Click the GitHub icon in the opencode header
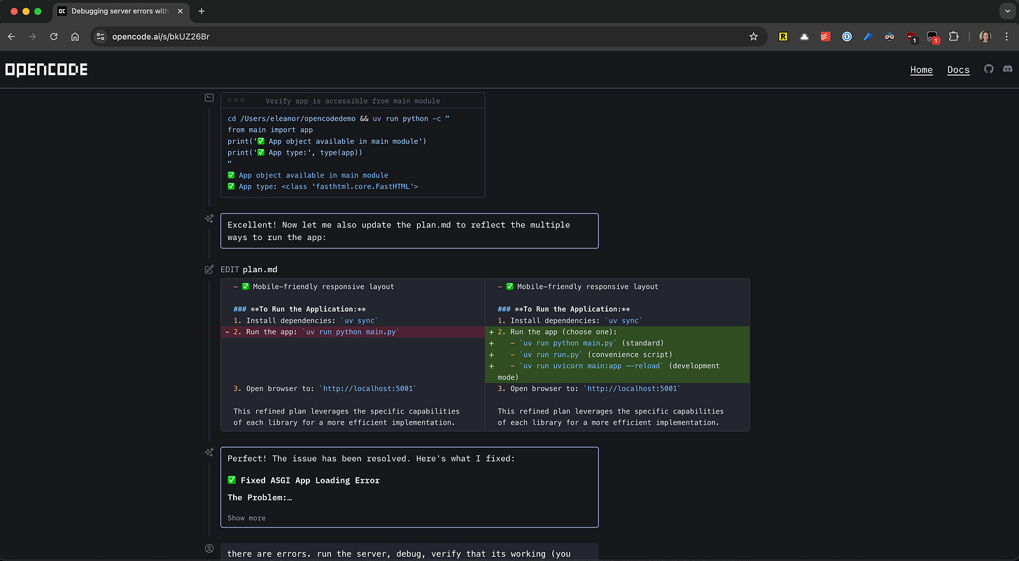Image resolution: width=1019 pixels, height=561 pixels. [989, 69]
